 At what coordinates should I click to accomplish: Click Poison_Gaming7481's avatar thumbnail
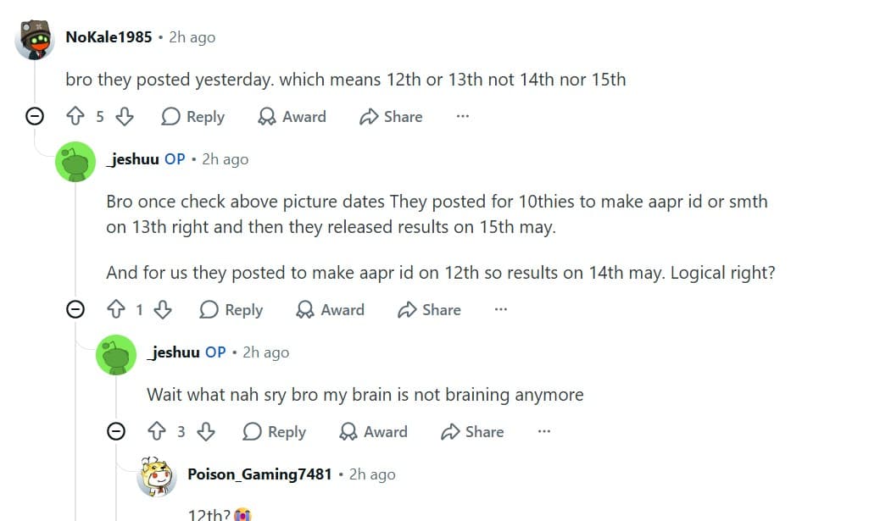[157, 477]
